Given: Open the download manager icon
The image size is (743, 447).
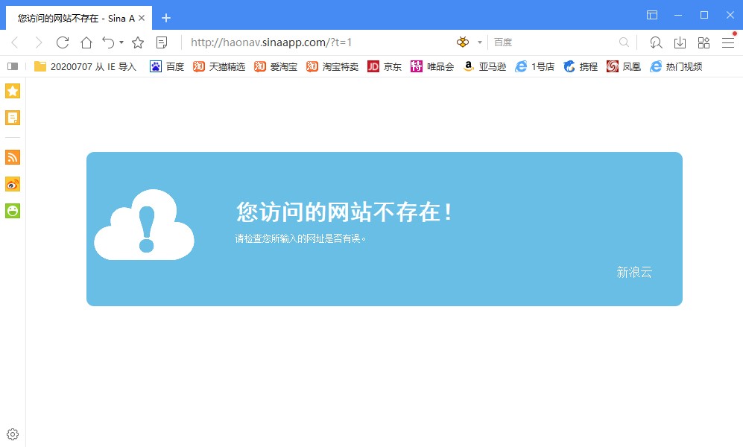Looking at the screenshot, I should (x=679, y=42).
